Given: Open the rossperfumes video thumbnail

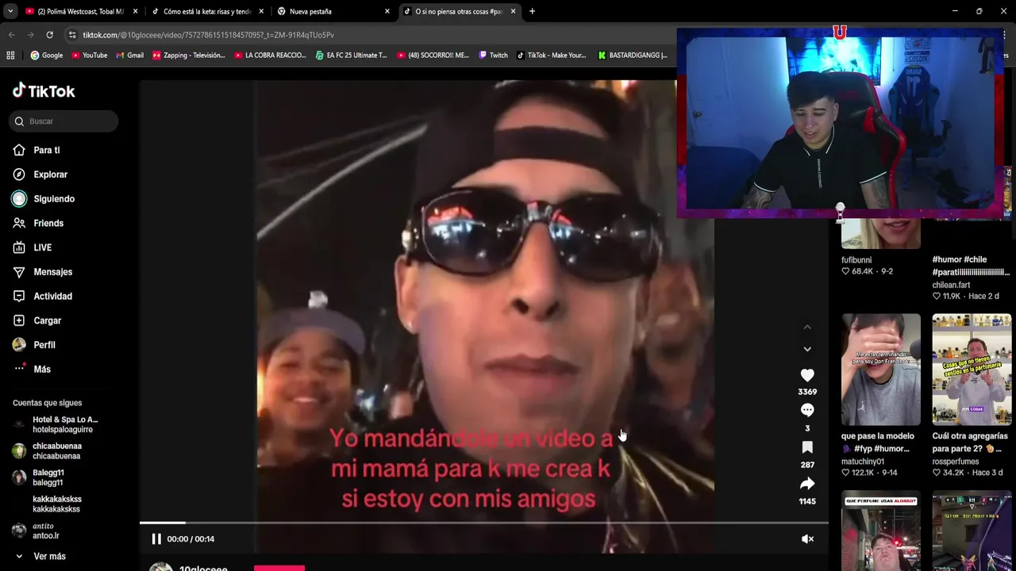Looking at the screenshot, I should (x=972, y=370).
